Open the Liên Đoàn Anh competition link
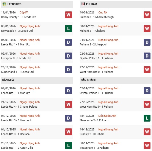 107,116
